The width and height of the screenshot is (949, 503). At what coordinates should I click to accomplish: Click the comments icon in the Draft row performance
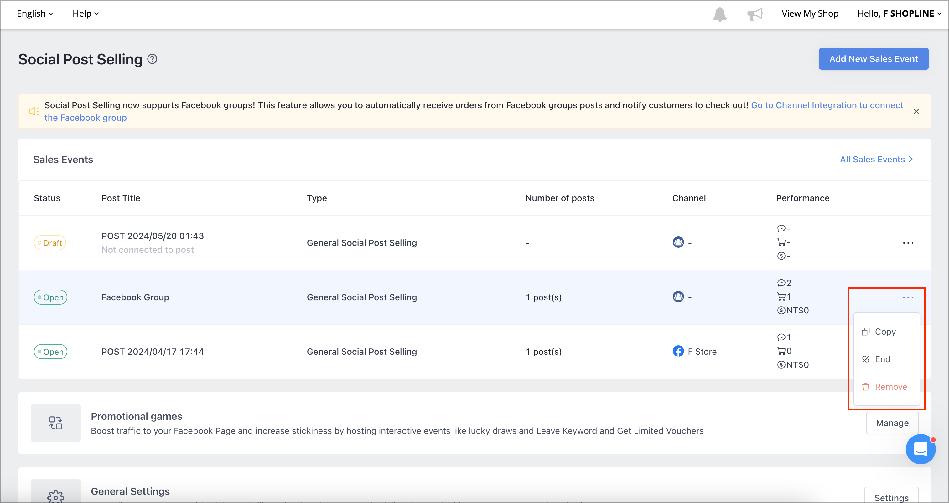point(781,228)
